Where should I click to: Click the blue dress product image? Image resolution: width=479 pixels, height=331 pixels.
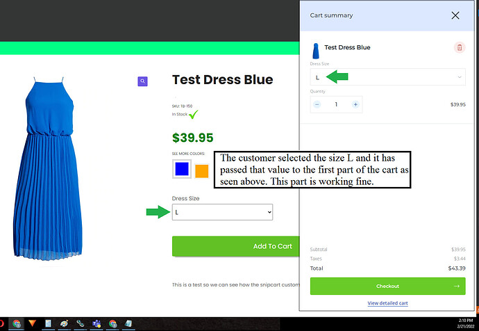coord(48,168)
